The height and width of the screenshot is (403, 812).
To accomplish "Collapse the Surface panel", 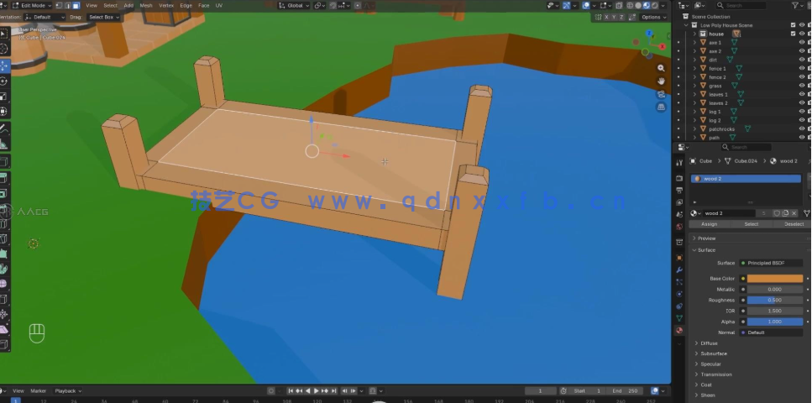I will [706, 249].
